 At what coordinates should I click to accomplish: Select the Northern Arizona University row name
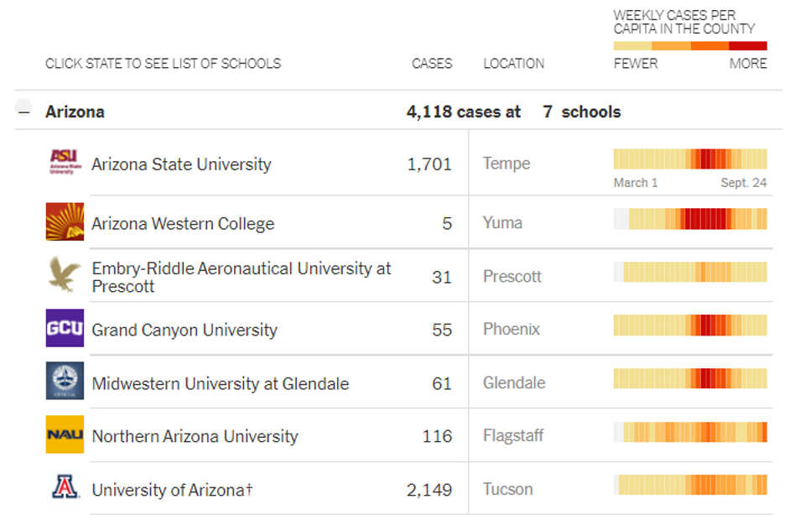point(195,436)
